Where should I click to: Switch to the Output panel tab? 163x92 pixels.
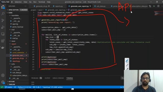point(47,78)
